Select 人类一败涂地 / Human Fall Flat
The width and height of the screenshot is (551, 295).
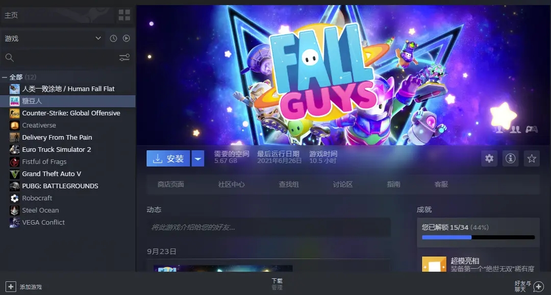tap(68, 89)
